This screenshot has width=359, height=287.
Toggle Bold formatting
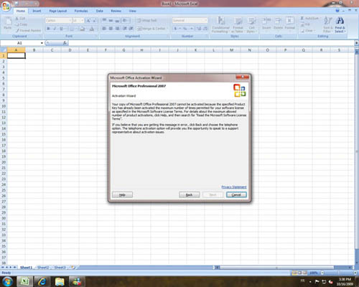(x=48, y=29)
